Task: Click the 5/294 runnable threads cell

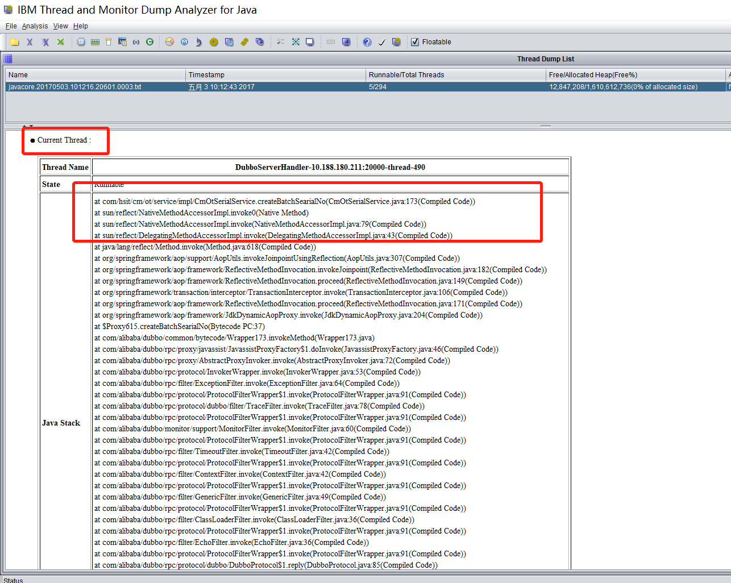Action: pos(456,87)
